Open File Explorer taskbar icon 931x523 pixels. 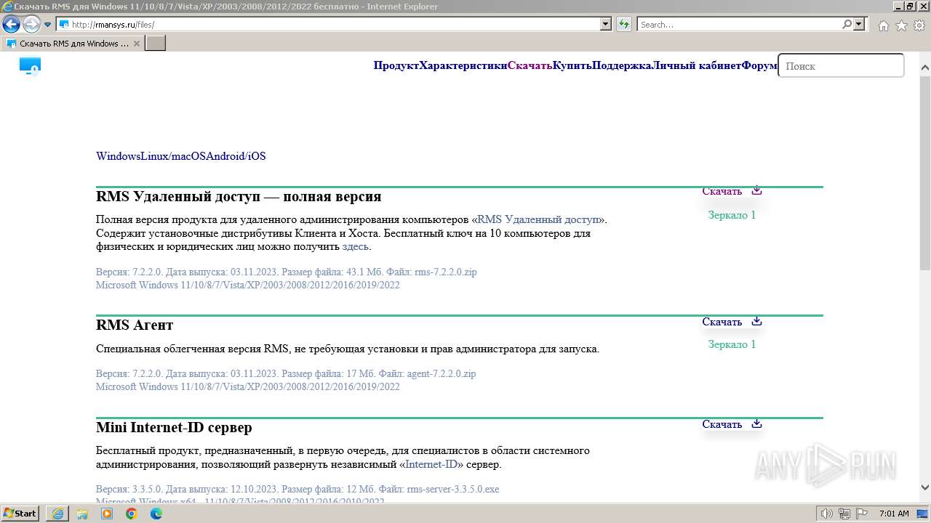[x=82, y=514]
